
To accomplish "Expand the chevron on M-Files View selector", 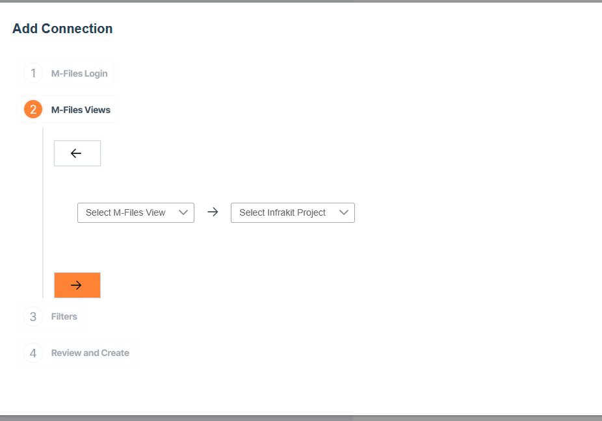I will (x=183, y=212).
